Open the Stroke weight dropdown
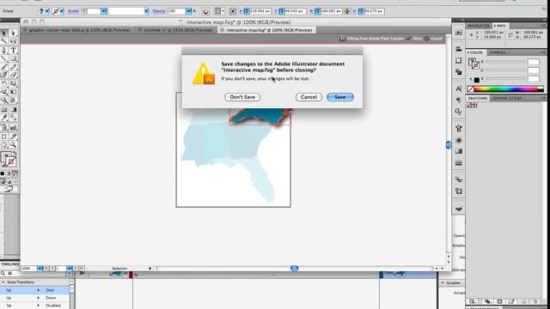Screen dimensions: 550x309 coord(103,11)
